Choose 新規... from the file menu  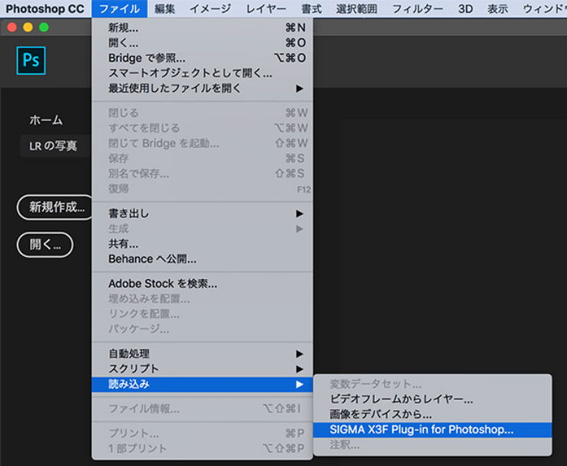point(202,28)
